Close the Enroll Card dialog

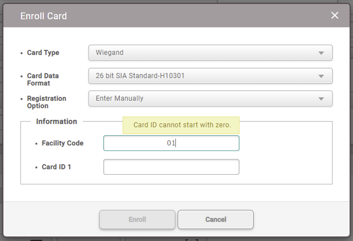pos(335,16)
